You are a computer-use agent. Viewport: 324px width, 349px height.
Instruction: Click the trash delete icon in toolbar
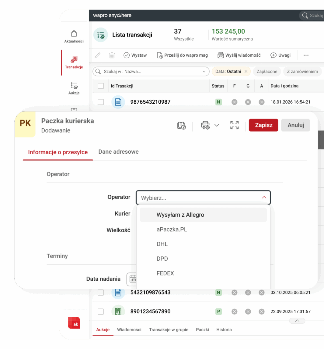(x=112, y=55)
